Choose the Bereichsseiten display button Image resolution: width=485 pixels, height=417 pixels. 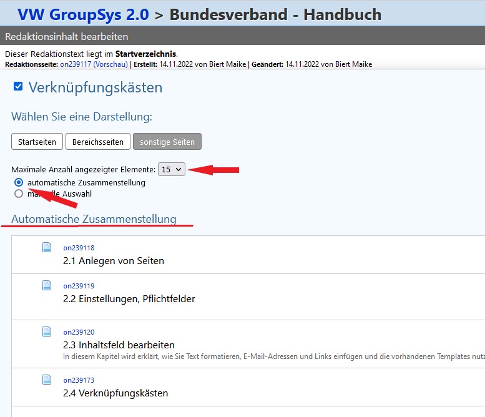[x=98, y=142]
